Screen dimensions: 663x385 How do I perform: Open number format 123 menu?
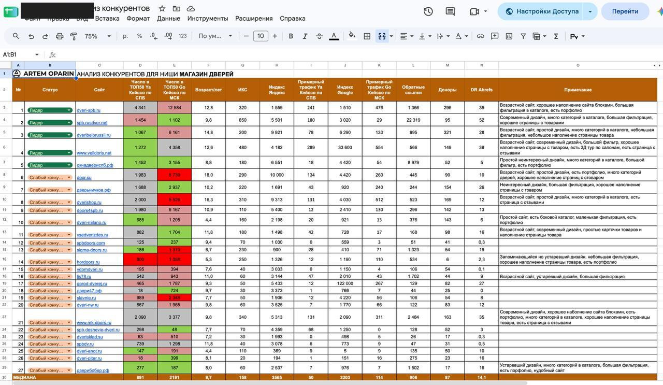(182, 36)
